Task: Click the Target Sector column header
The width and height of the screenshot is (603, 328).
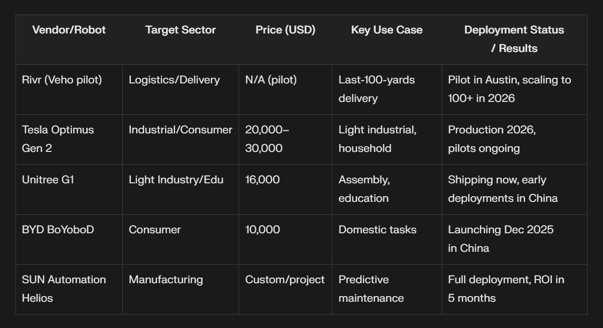Action: 180,30
